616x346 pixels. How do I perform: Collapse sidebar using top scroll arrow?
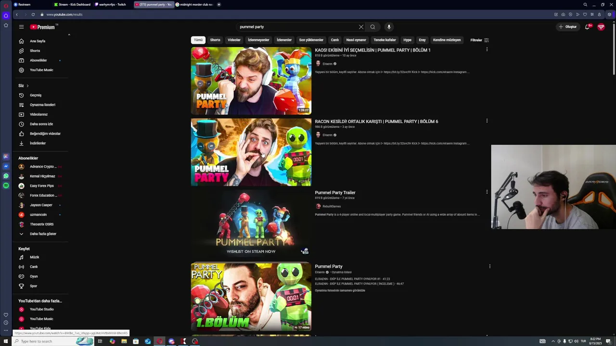click(69, 35)
